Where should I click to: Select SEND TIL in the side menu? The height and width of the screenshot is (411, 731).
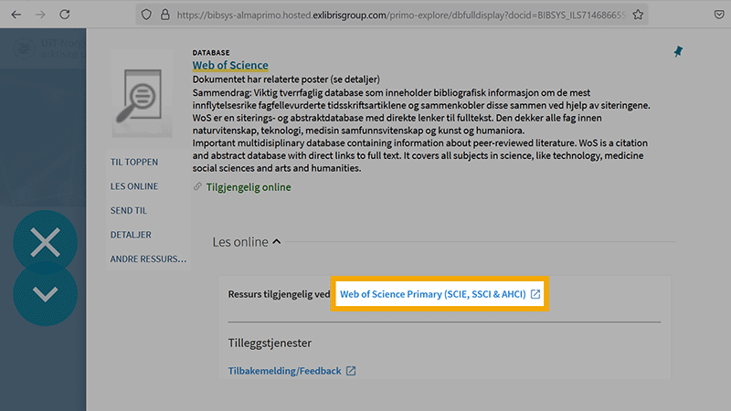[x=129, y=211]
